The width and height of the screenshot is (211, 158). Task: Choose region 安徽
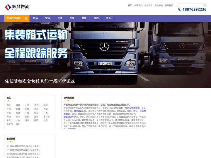coord(18,109)
